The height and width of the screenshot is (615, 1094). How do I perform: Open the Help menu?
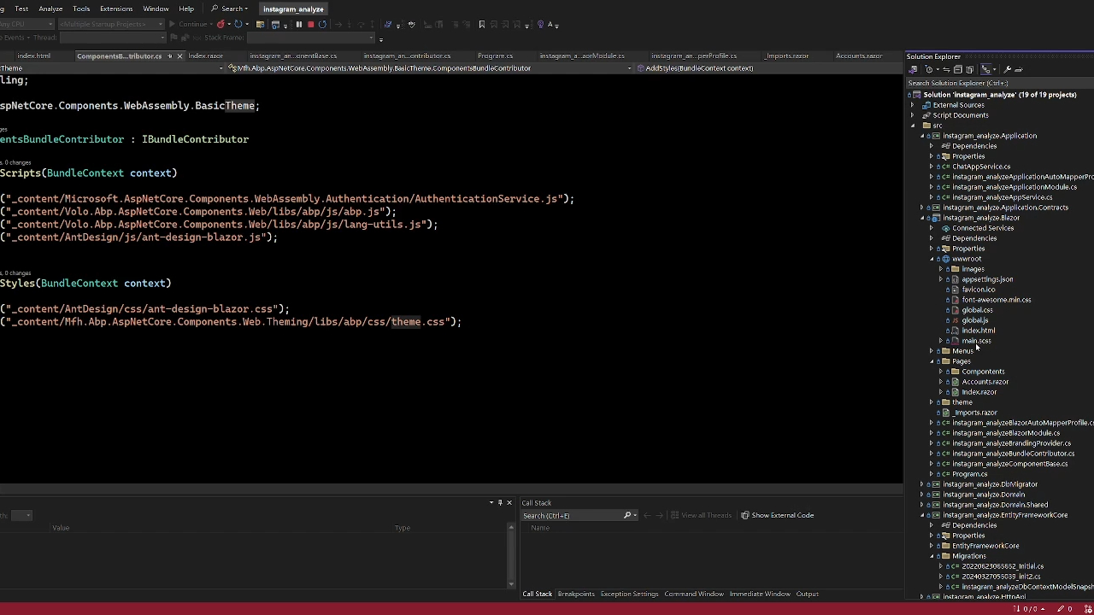tap(186, 9)
